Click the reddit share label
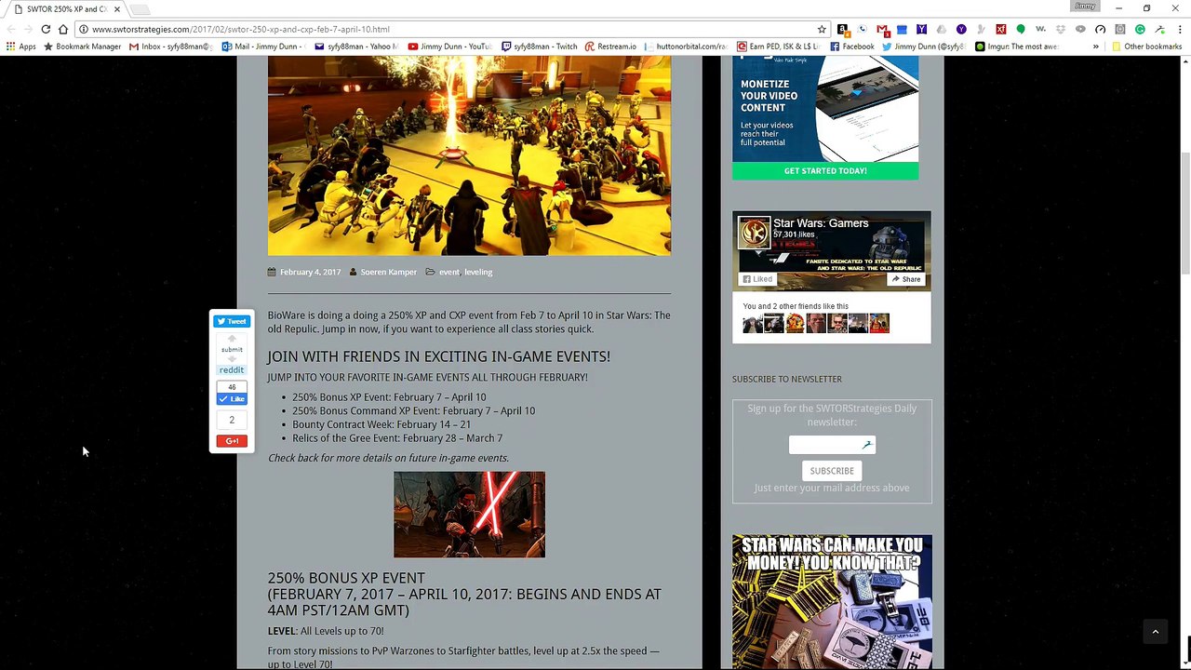1191x670 pixels. click(232, 369)
